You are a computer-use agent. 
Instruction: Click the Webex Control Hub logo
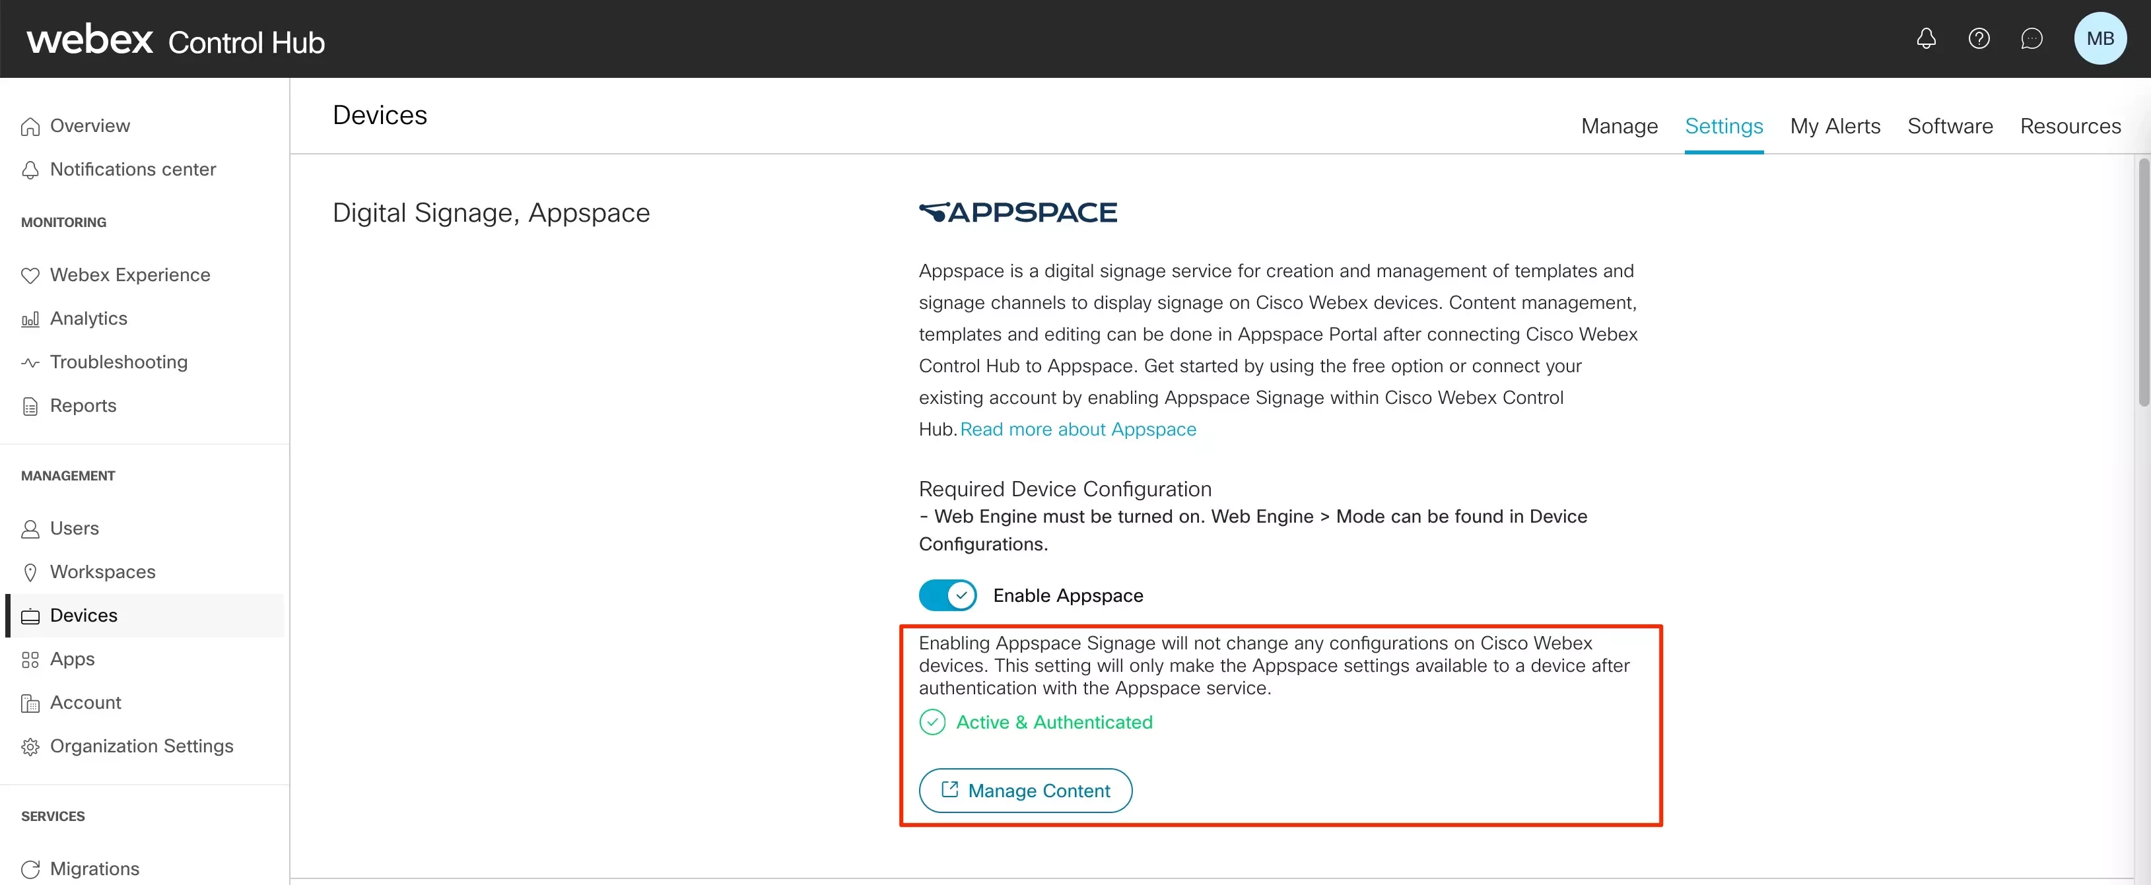(x=176, y=40)
